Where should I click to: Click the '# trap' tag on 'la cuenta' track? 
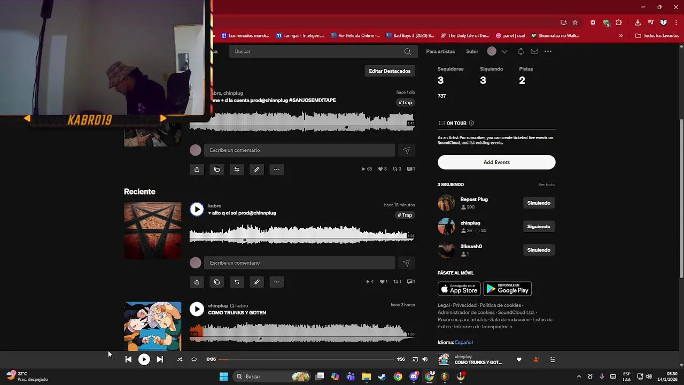coord(406,103)
